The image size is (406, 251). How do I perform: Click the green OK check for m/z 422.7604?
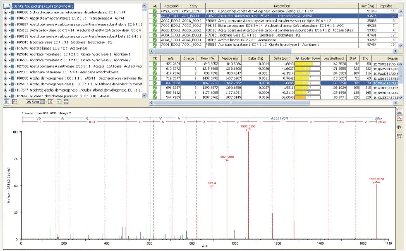point(155,64)
